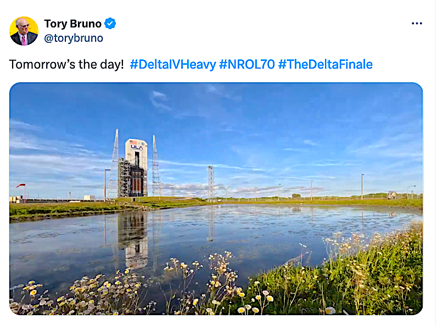Click the wispy clouds in photo's upper sky
Screen dimensions: 437x325
[165, 102]
